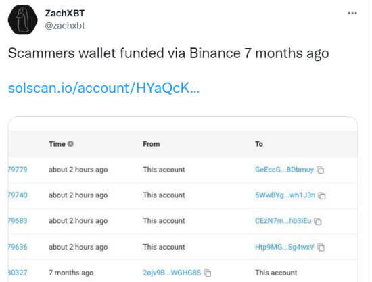Image resolution: width=372 pixels, height=282 pixels.
Task: Copy the Htp9MG...Sg4wxV address
Action: (321, 248)
